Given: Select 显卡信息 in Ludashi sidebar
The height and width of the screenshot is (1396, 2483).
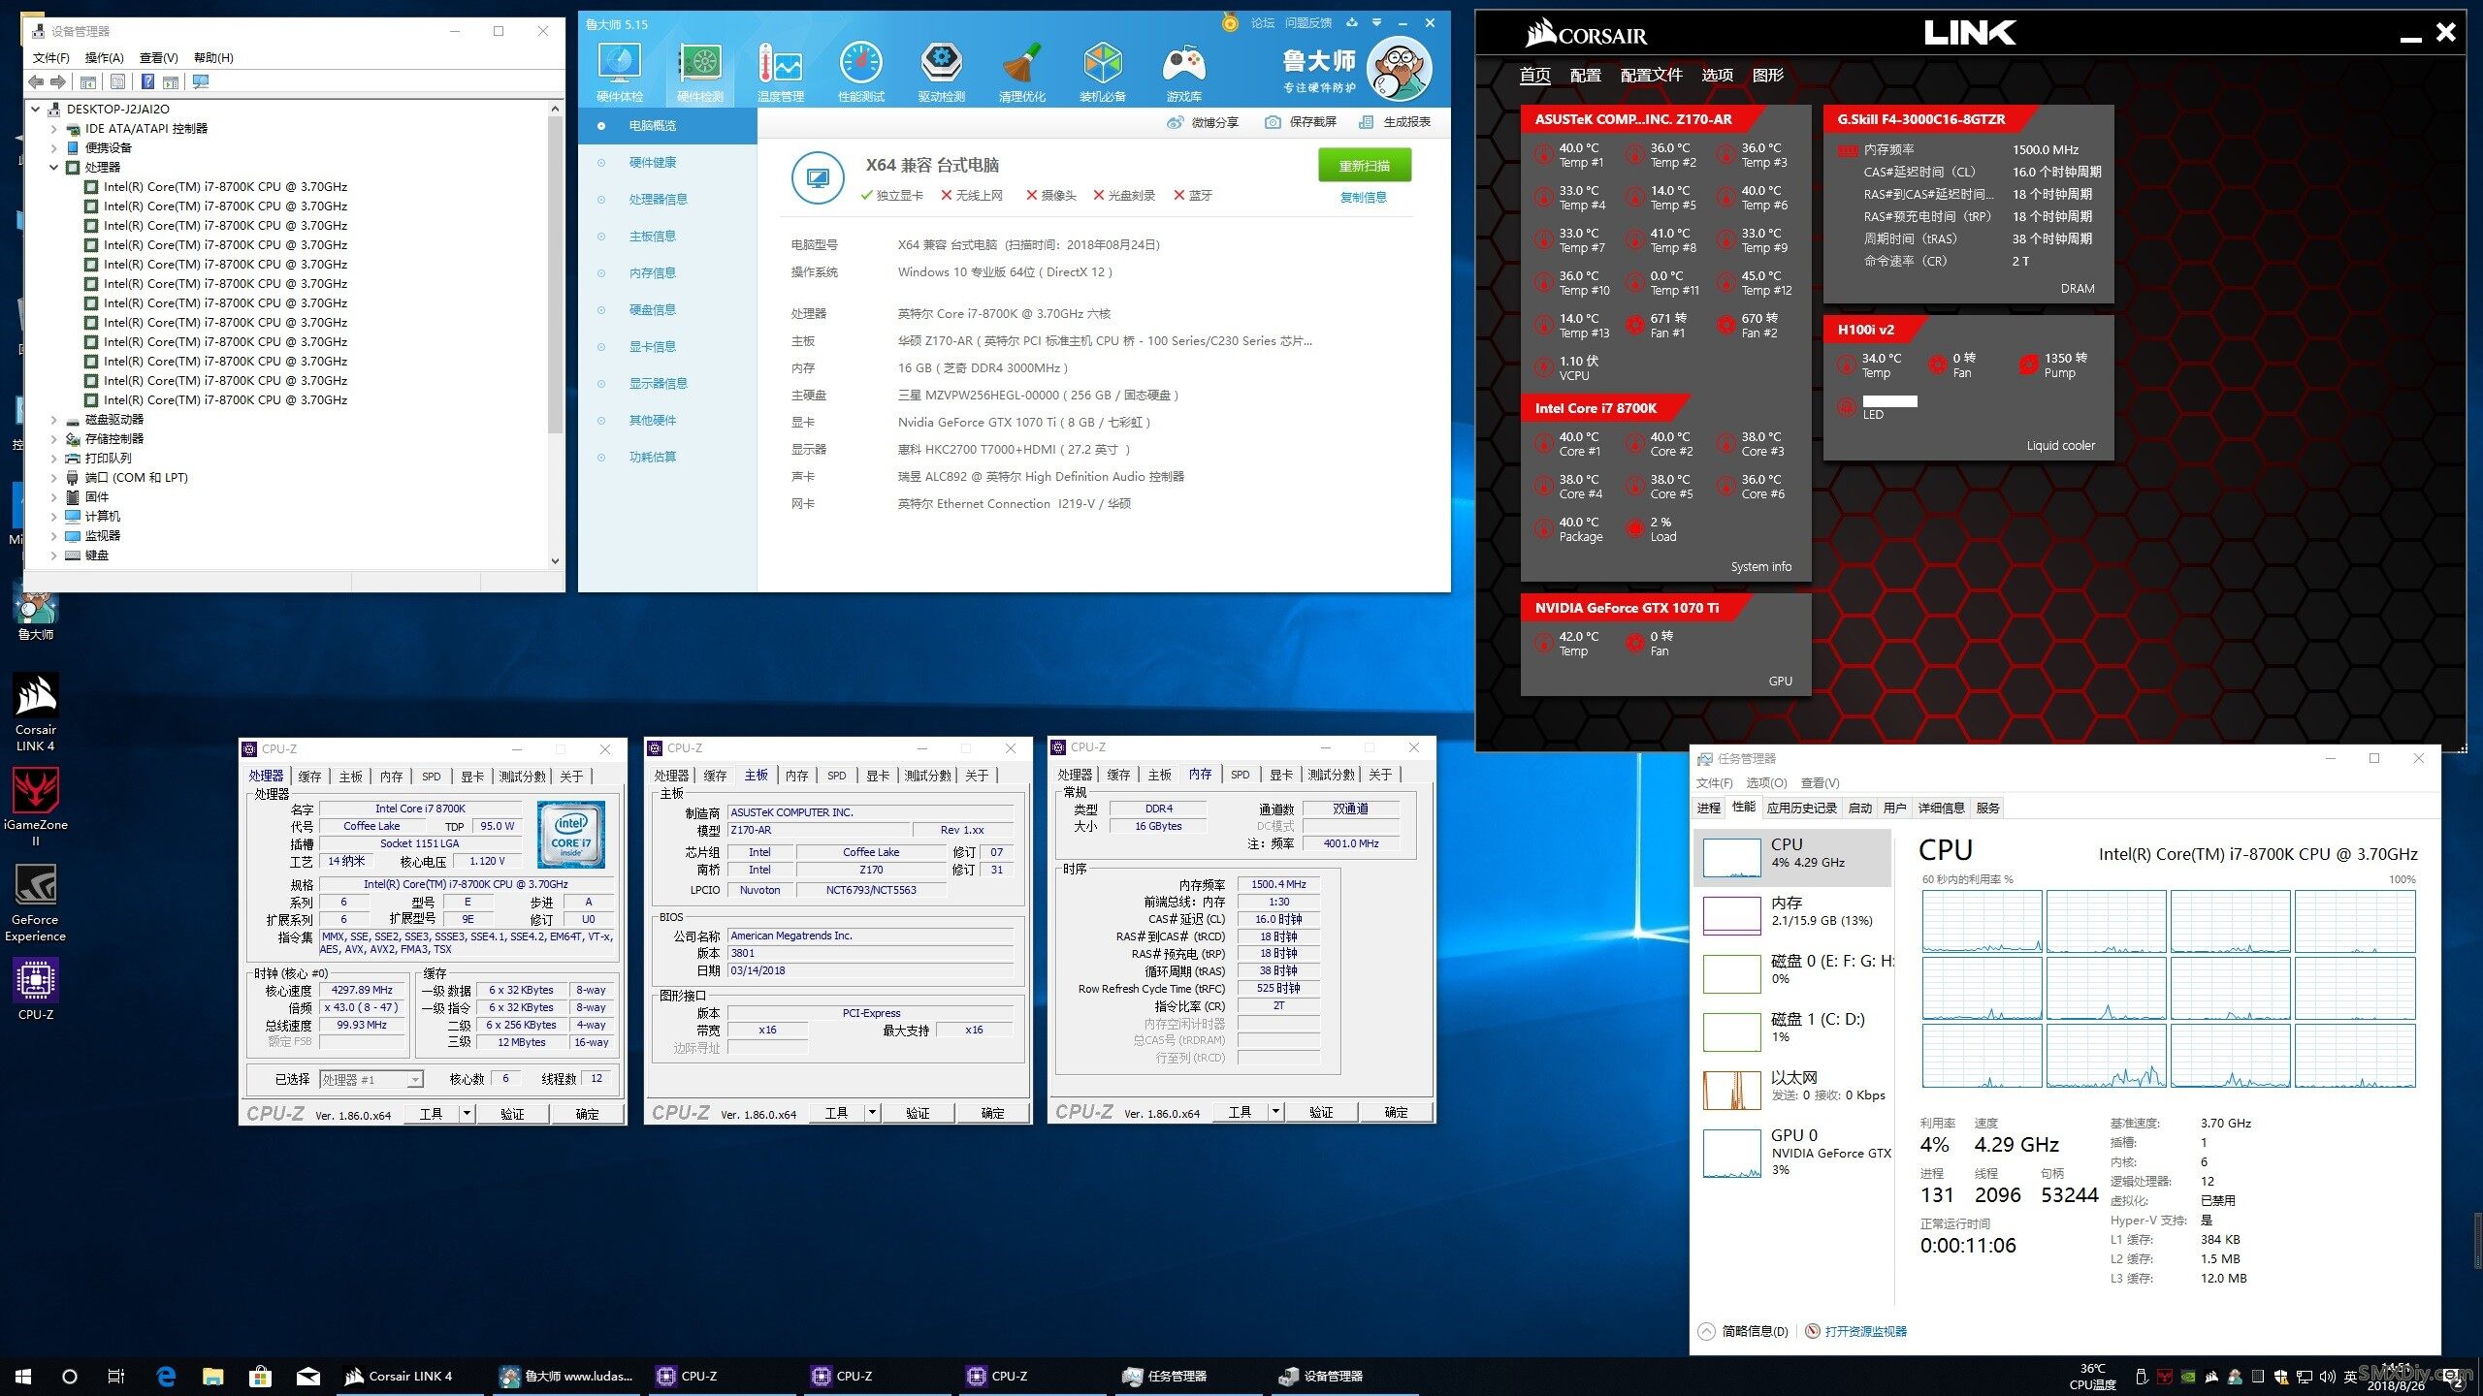Looking at the screenshot, I should (x=652, y=347).
